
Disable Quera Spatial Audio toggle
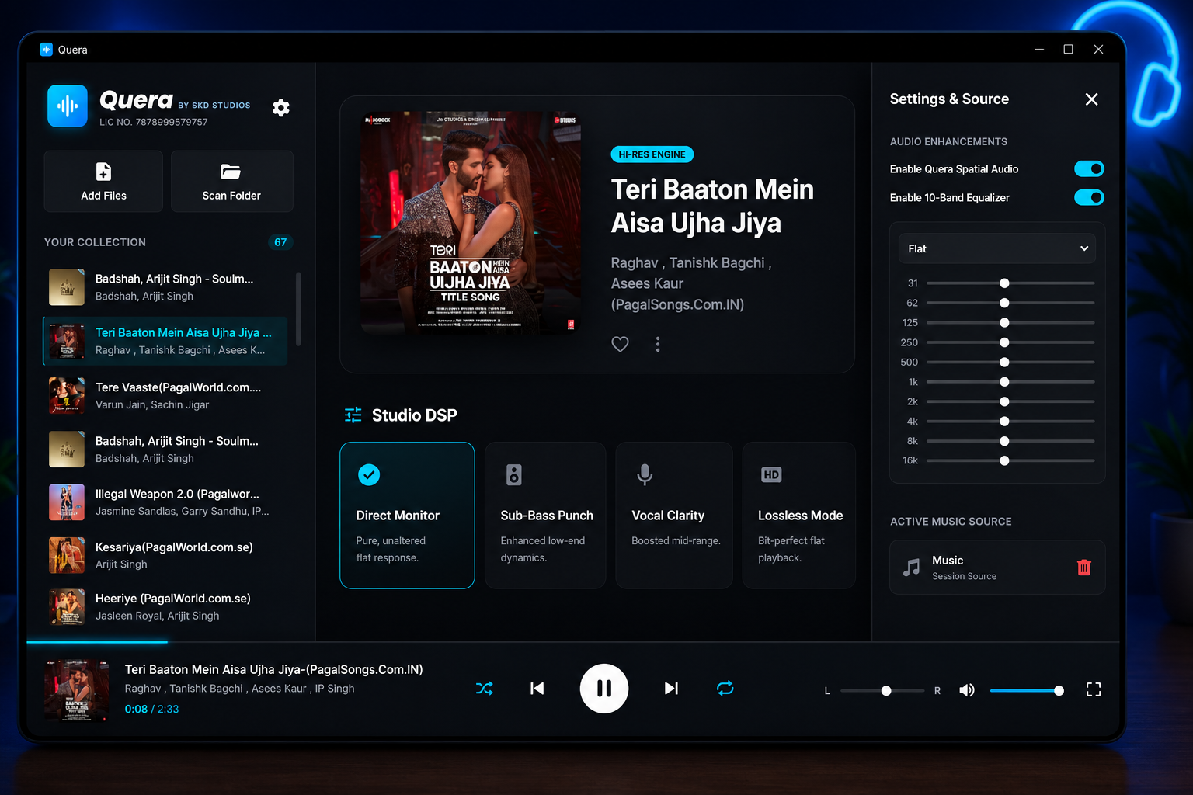1089,168
